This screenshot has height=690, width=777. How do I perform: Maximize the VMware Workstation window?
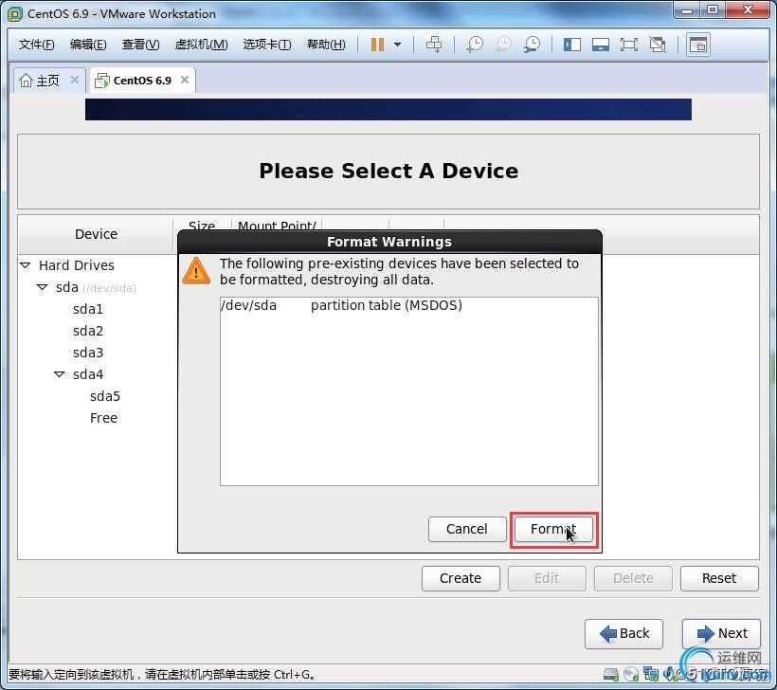712,10
